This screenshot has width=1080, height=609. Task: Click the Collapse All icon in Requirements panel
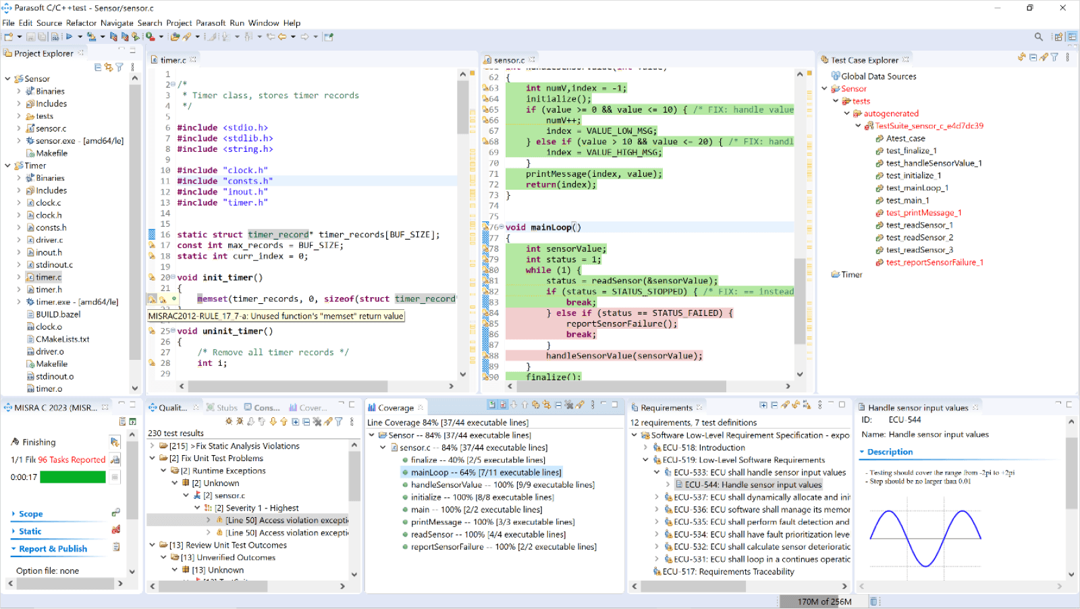click(x=775, y=405)
